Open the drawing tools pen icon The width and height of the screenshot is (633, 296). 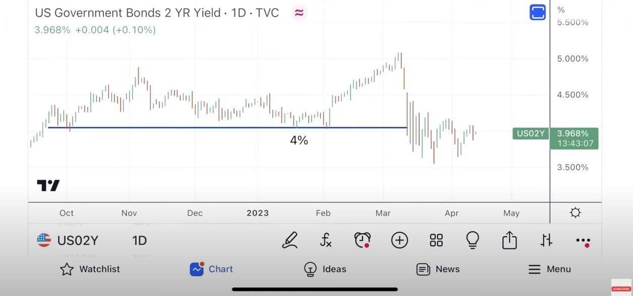point(290,240)
